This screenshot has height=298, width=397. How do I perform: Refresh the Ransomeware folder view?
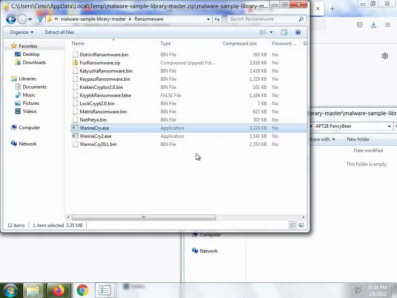(x=217, y=19)
